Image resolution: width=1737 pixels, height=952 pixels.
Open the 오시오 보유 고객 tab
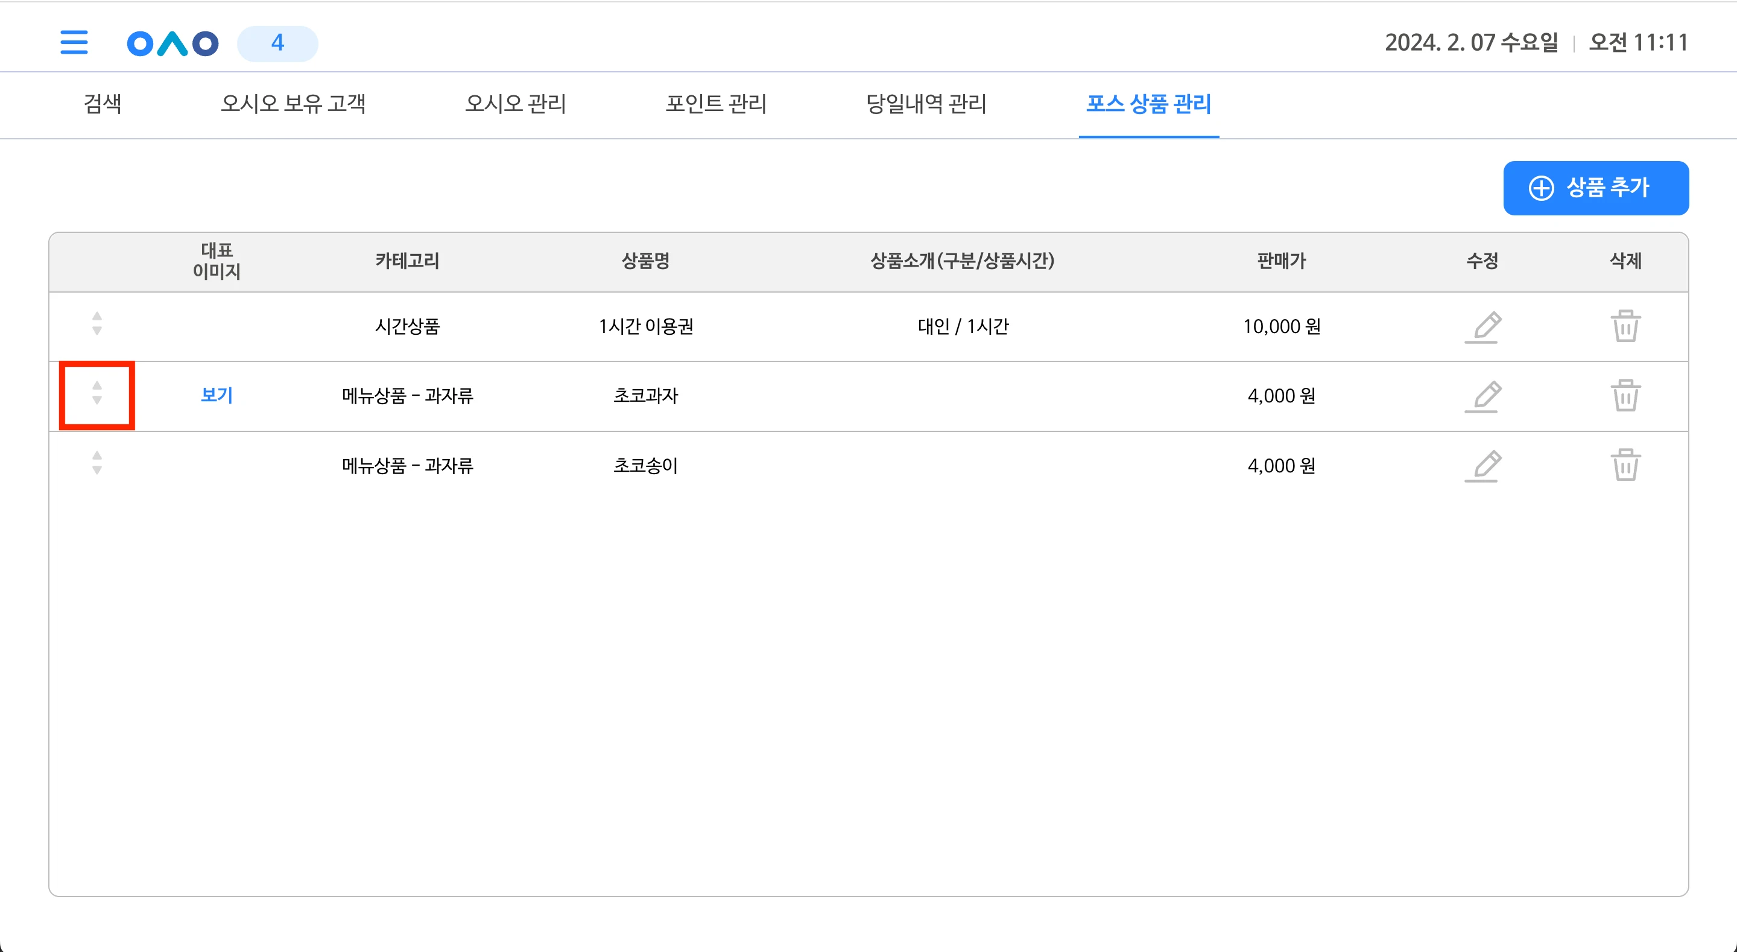pyautogui.click(x=293, y=104)
